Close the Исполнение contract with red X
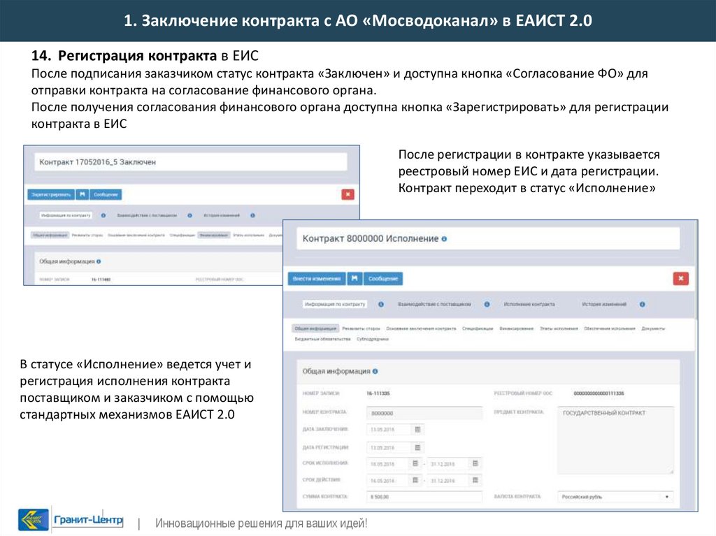The width and height of the screenshot is (716, 536). click(x=680, y=279)
